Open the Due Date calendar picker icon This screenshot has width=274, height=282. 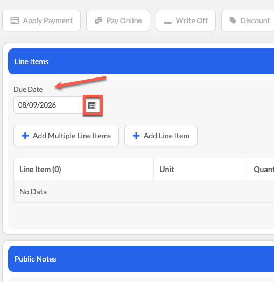coord(92,105)
